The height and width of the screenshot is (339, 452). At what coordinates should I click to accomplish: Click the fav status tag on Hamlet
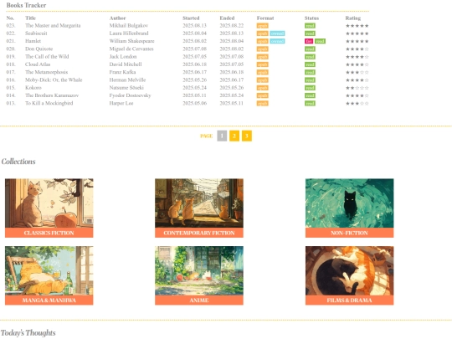coord(309,41)
